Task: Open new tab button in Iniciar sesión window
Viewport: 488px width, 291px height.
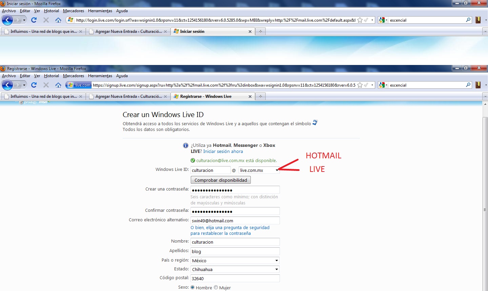Action: pyautogui.click(x=261, y=31)
